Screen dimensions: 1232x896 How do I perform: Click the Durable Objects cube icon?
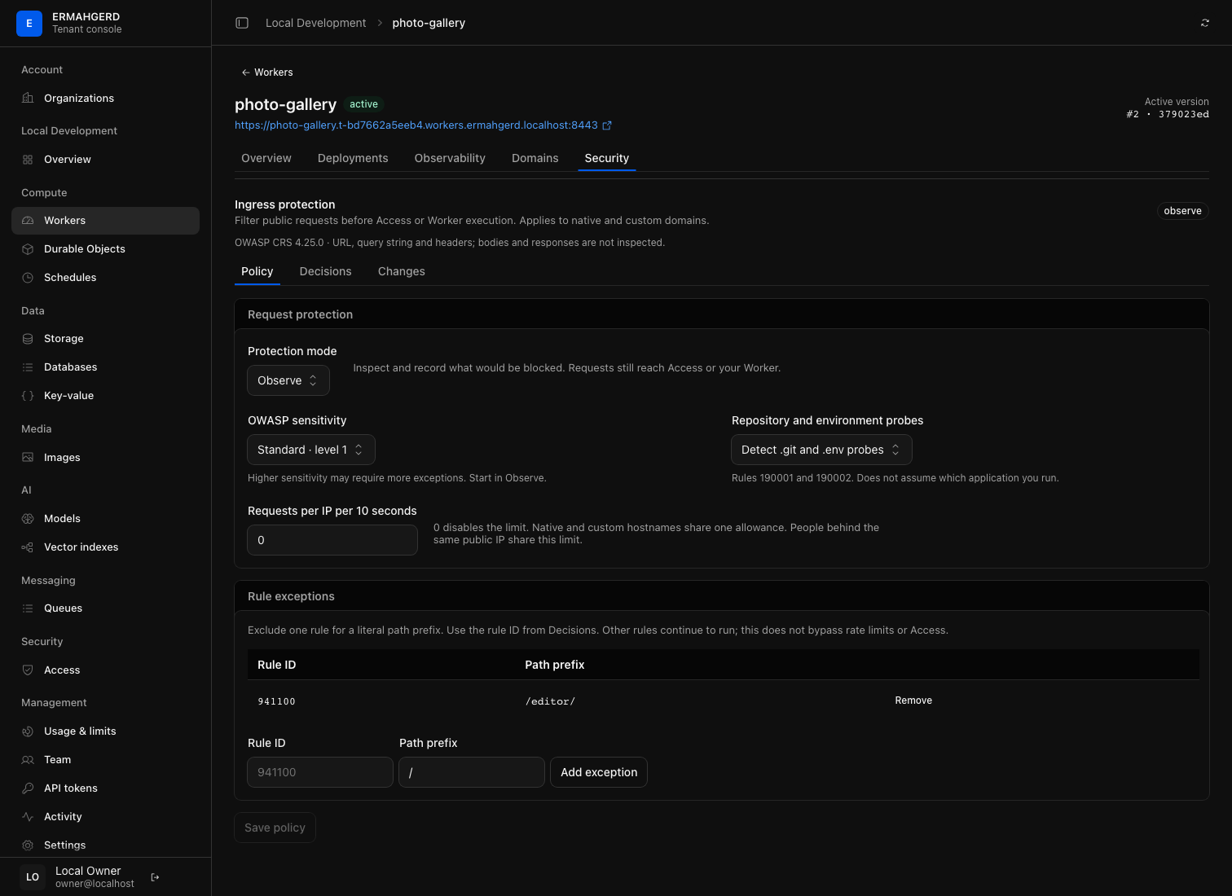[x=28, y=249]
